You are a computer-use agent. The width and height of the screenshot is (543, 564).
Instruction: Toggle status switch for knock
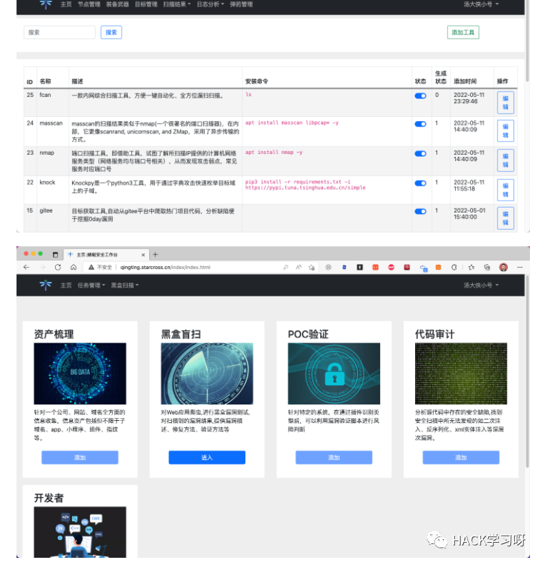tap(421, 183)
